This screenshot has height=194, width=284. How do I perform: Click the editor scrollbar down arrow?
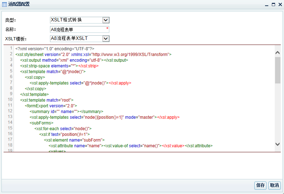[278, 144]
